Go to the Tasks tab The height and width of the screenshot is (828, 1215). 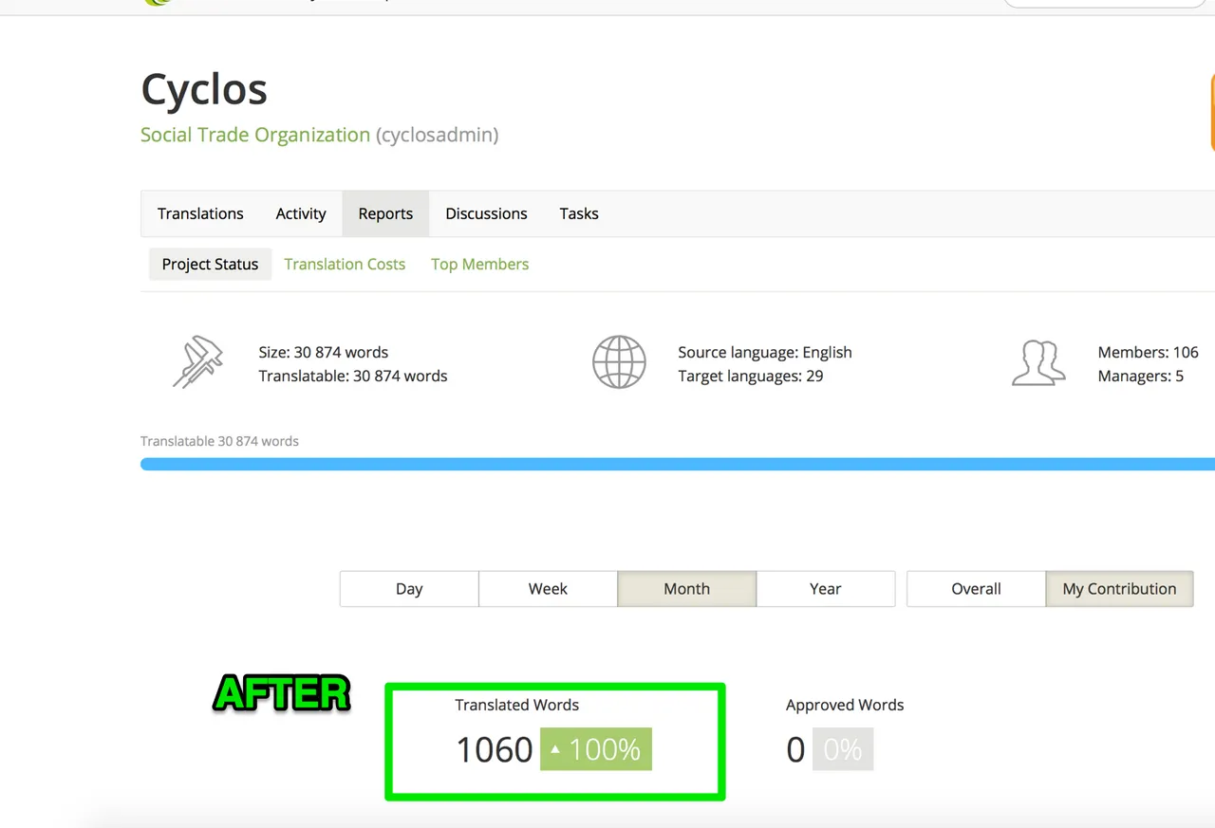pos(579,213)
